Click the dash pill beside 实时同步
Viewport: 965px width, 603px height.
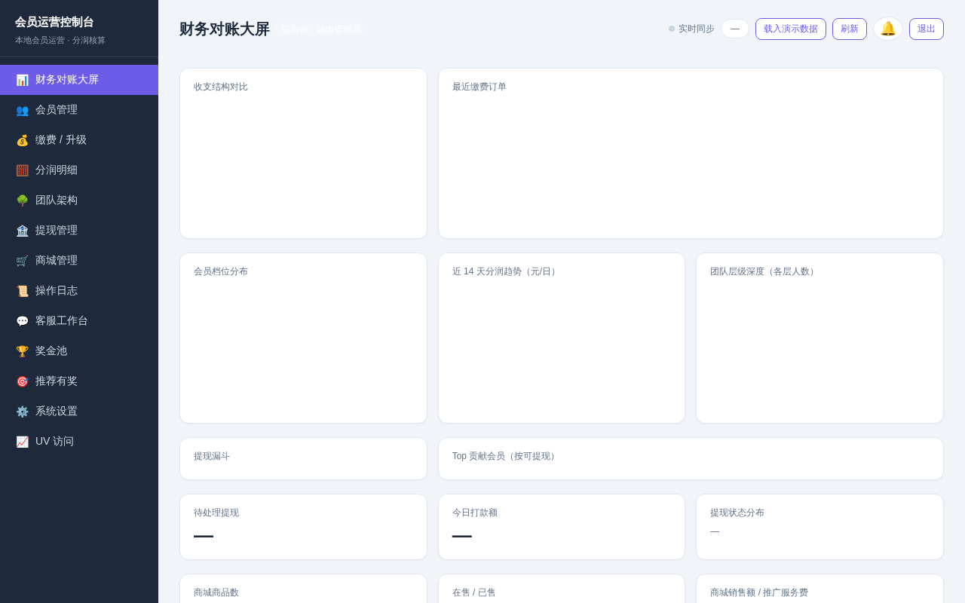point(735,29)
